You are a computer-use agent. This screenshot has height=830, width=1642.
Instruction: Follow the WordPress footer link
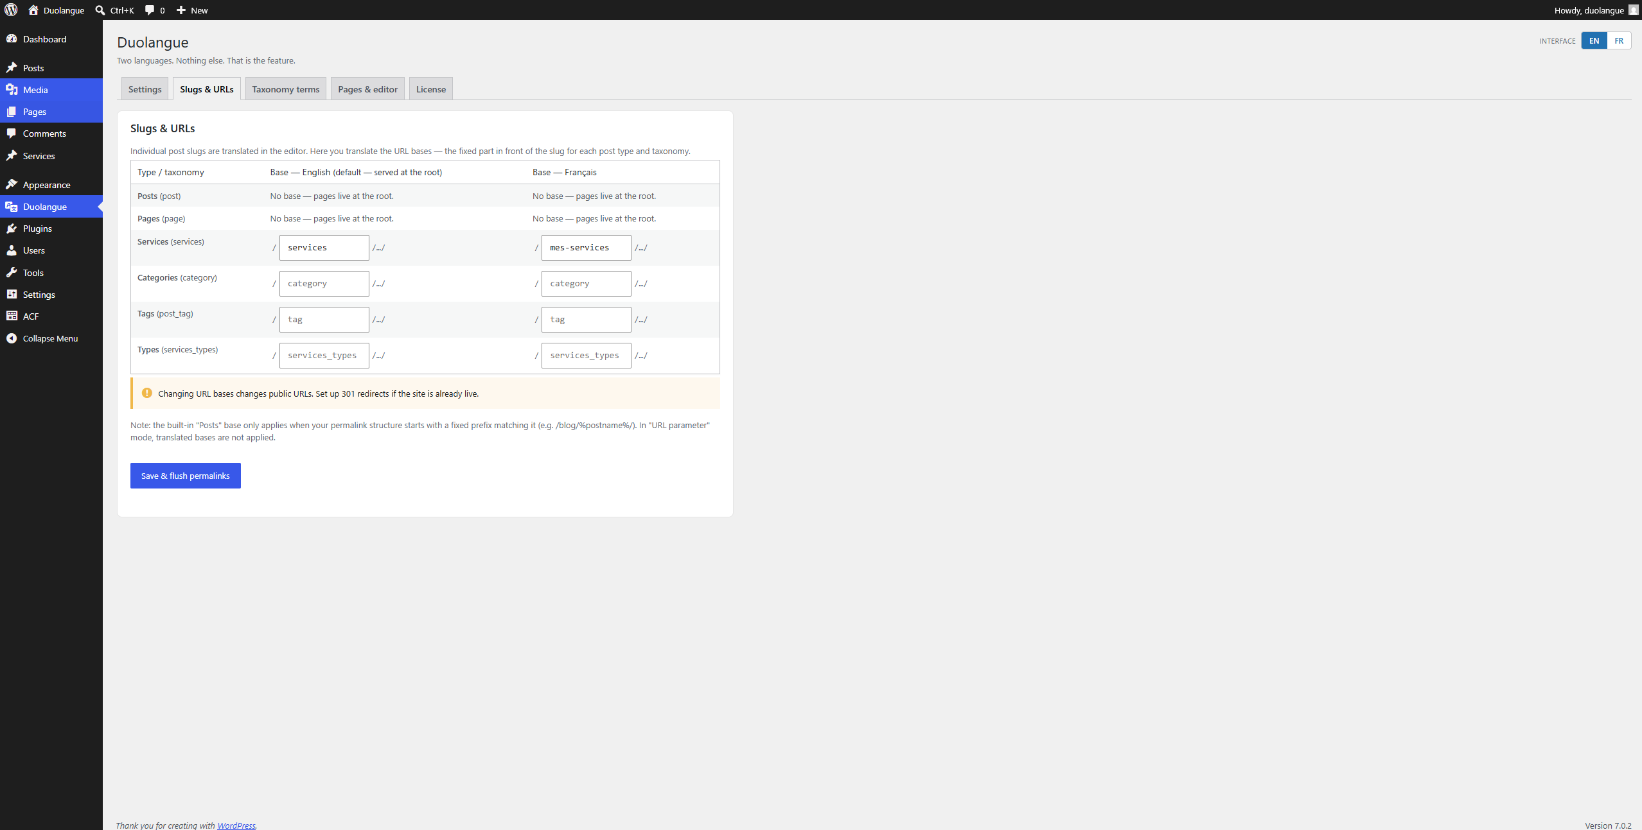236,826
